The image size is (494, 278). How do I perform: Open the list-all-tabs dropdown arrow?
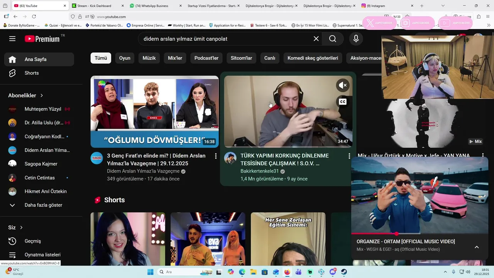443,6
